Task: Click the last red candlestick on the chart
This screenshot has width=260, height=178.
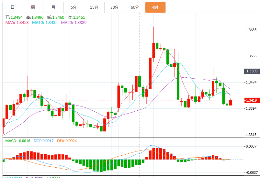Action: point(231,103)
